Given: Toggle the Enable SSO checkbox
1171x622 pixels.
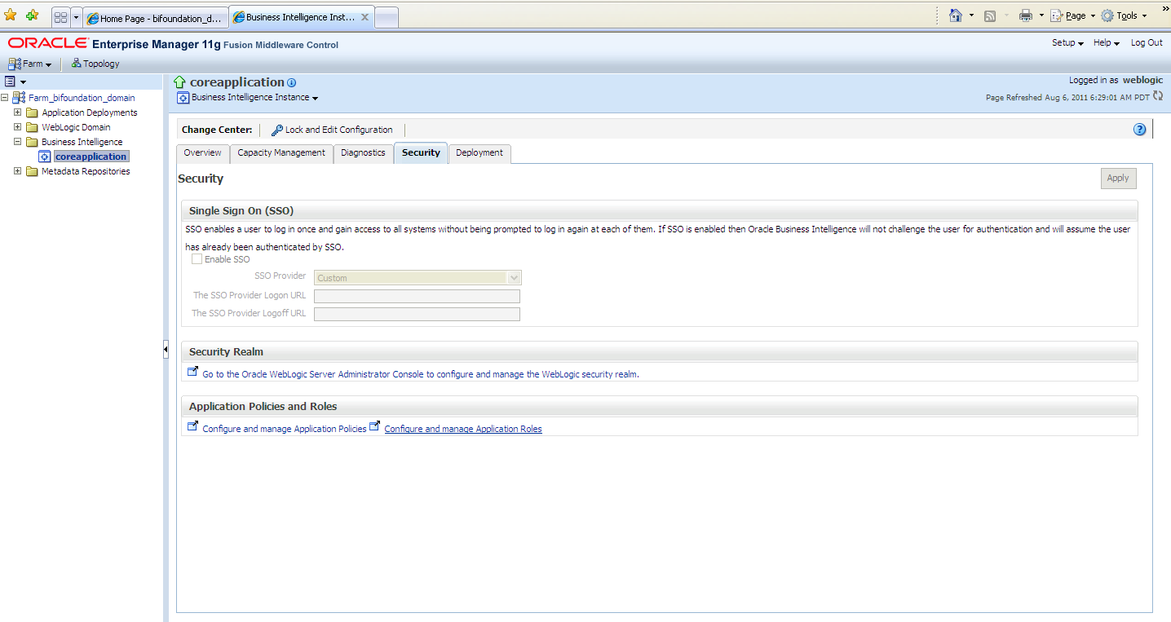Looking at the screenshot, I should tap(197, 259).
